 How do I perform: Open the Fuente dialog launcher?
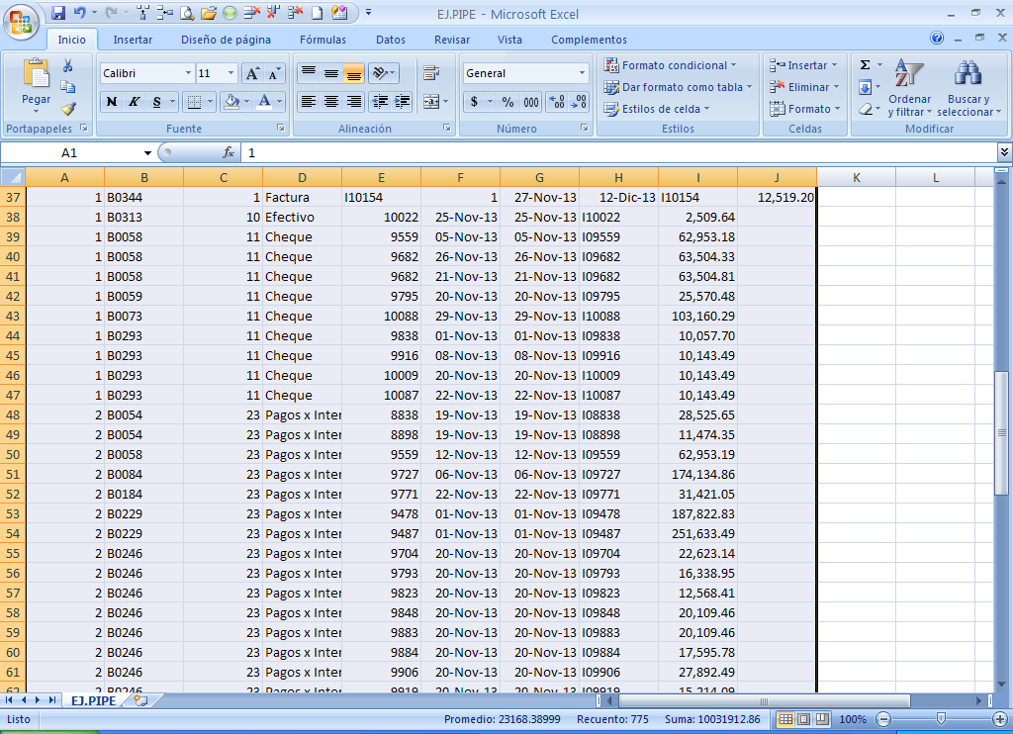[281, 128]
